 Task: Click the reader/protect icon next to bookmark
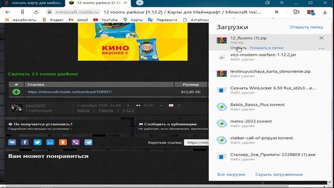296,12
